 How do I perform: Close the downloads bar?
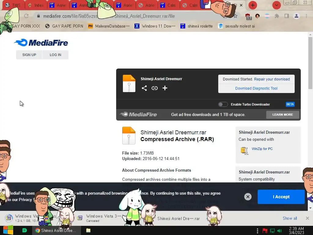(307, 218)
